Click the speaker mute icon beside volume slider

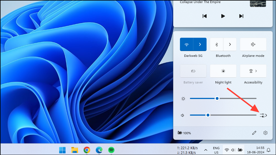coord(183,115)
